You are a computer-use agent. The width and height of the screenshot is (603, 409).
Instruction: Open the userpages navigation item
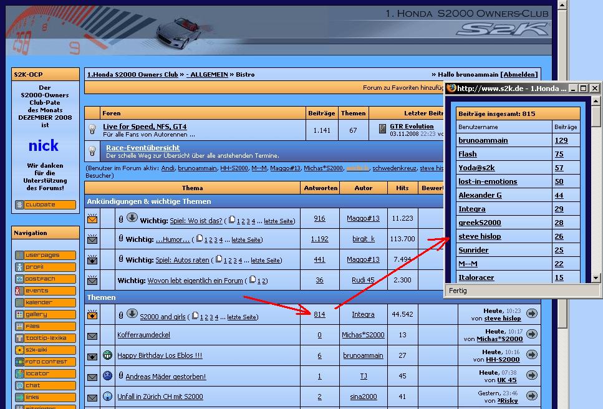[x=46, y=255]
